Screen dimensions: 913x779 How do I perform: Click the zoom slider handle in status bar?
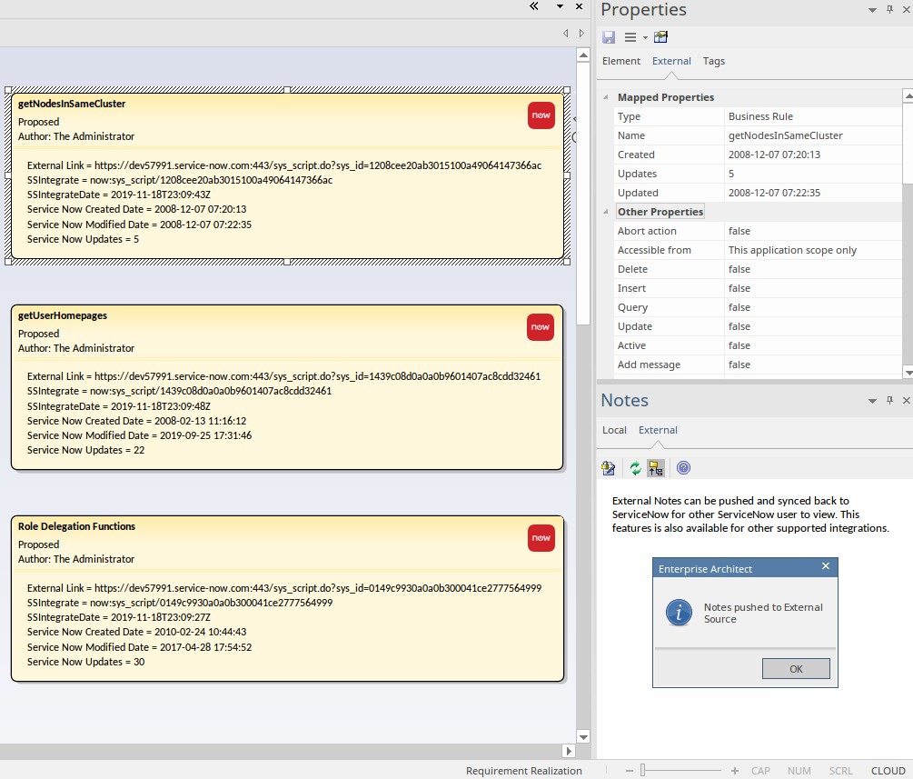(642, 771)
